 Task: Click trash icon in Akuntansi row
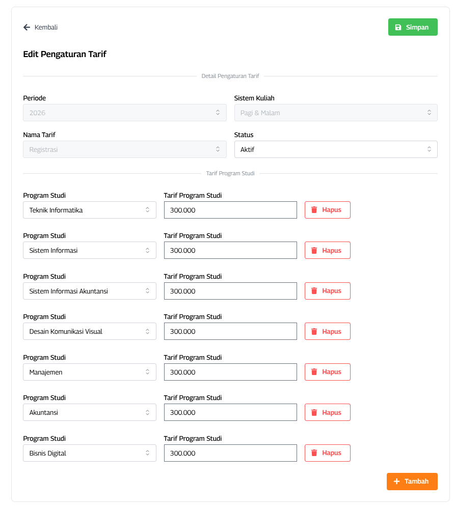pos(314,413)
